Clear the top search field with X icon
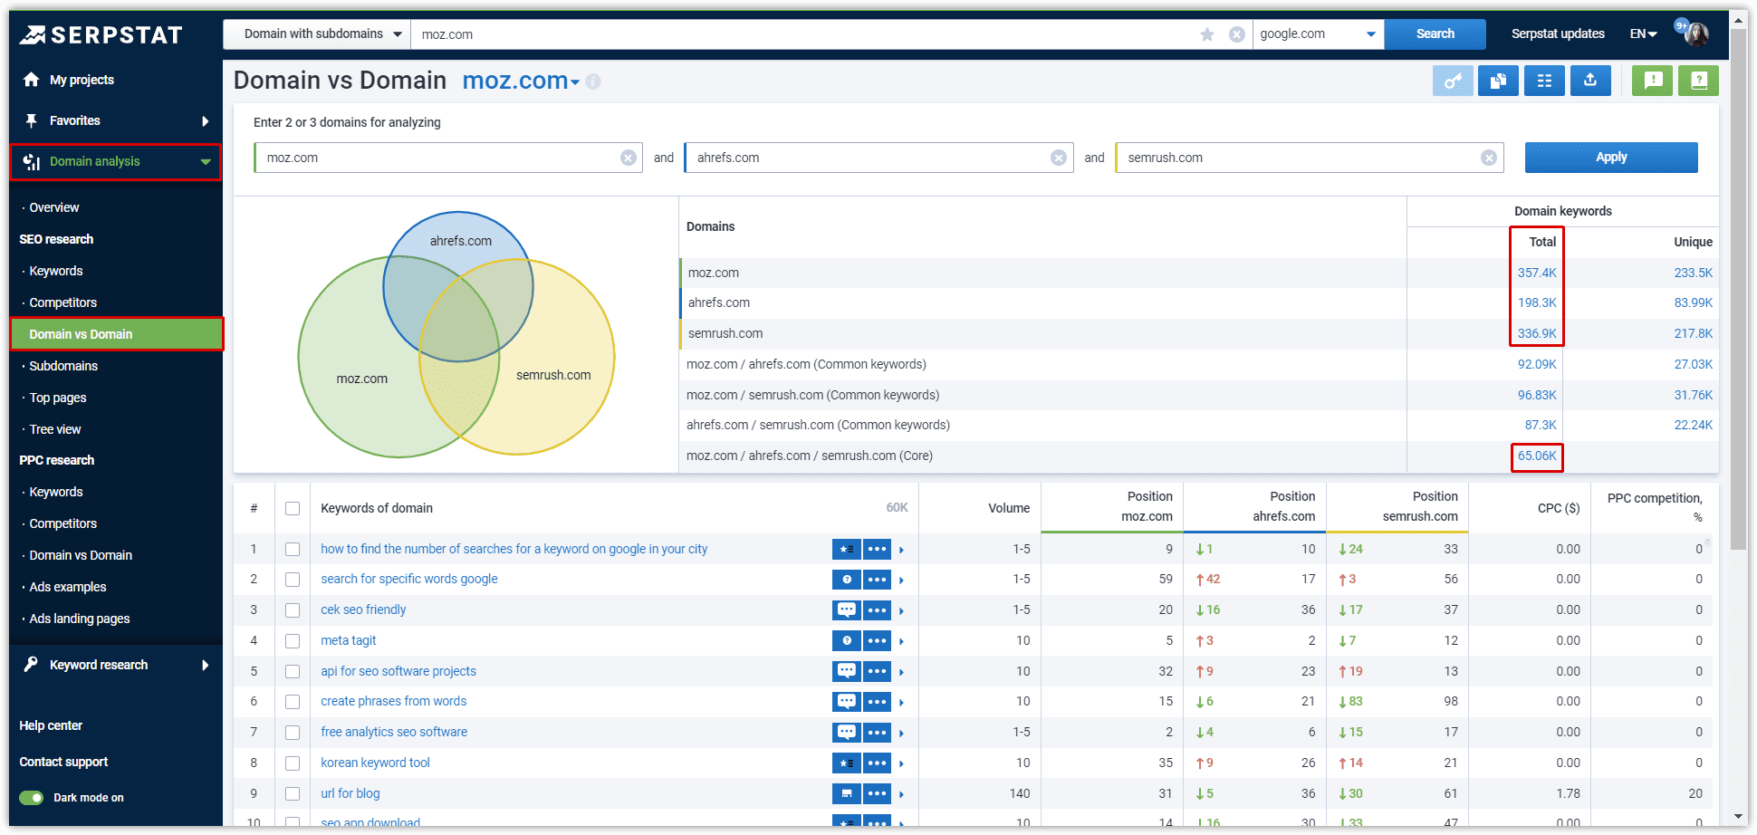 click(x=1236, y=34)
